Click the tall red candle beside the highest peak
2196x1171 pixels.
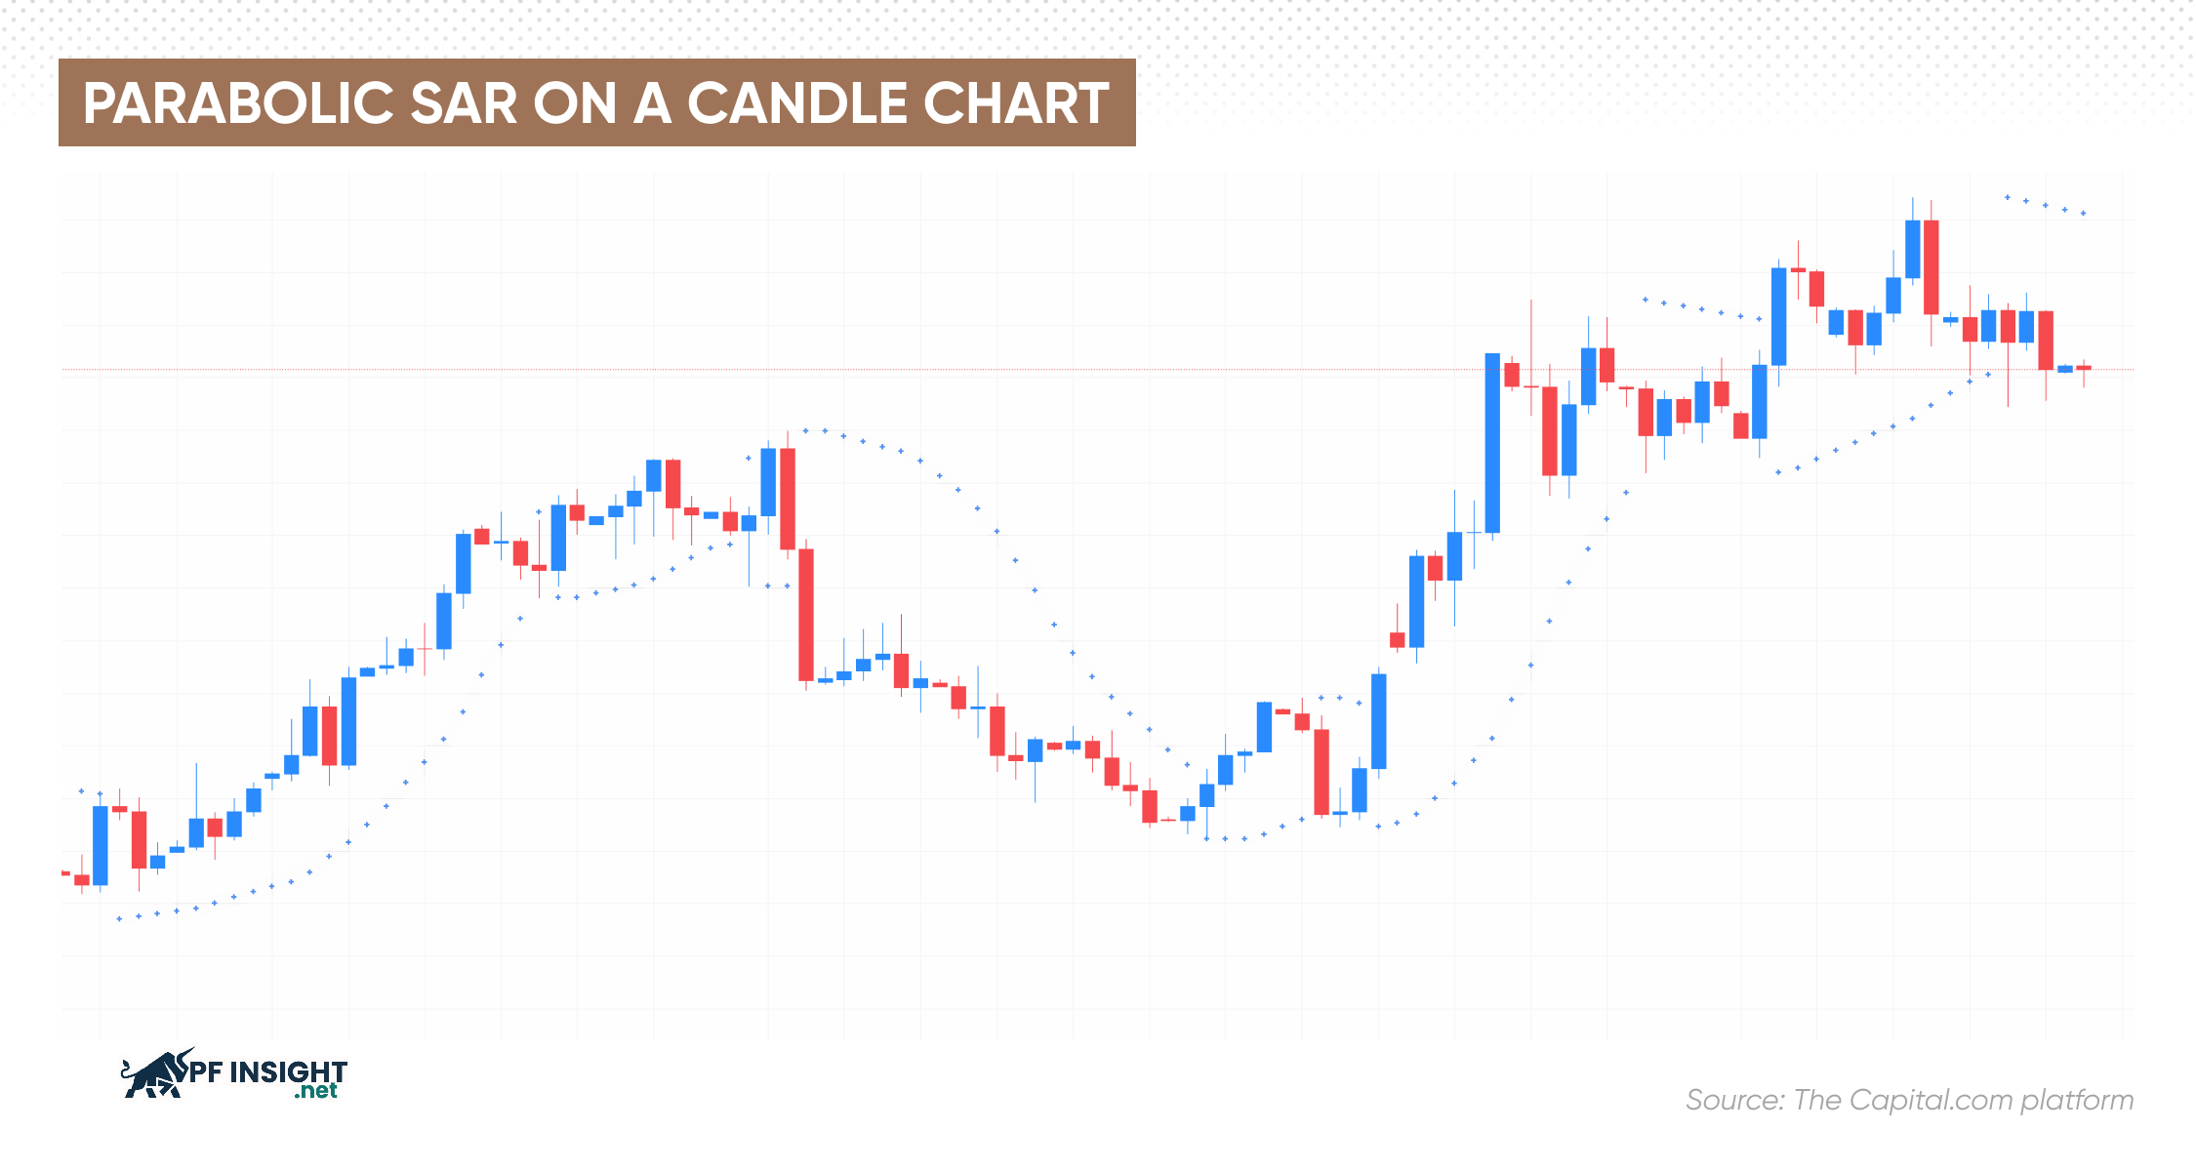pyautogui.click(x=1932, y=266)
